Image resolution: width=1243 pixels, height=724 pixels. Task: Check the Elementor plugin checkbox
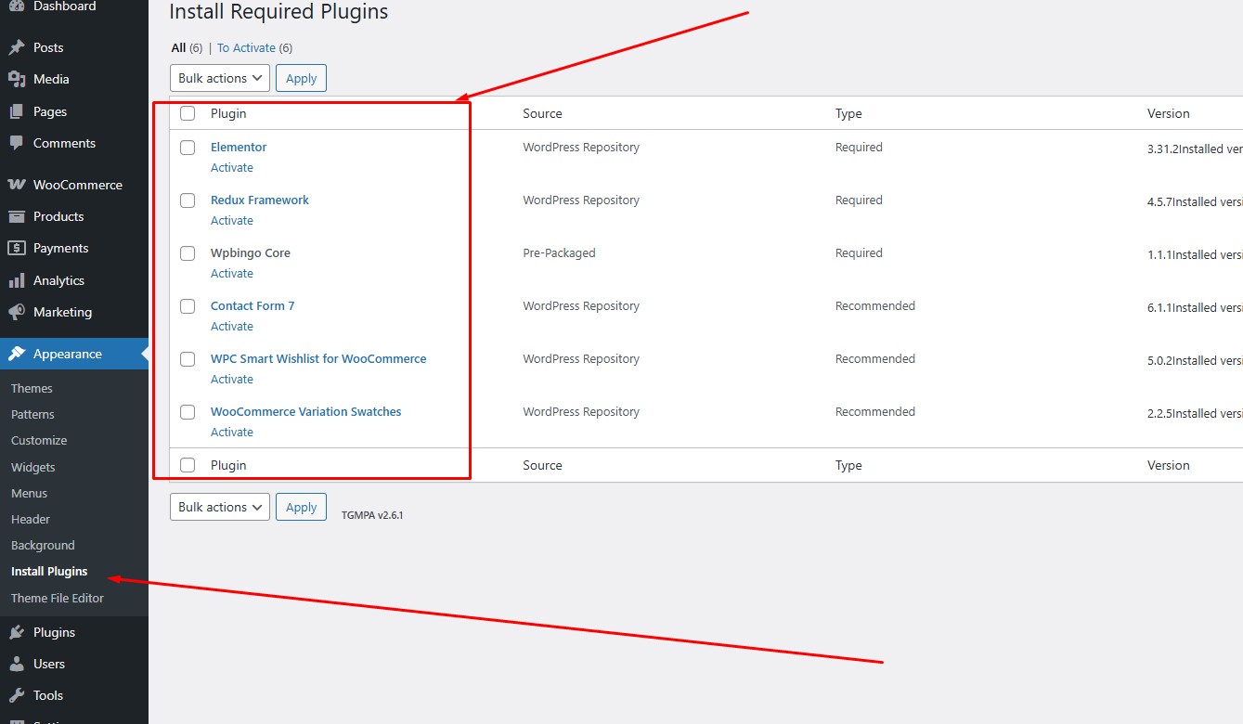pos(188,148)
